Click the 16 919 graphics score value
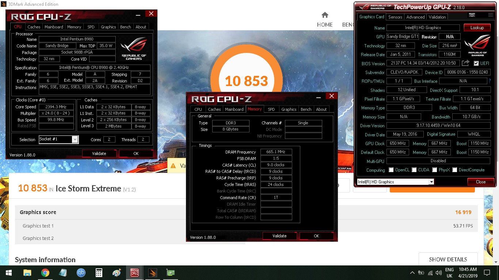The width and height of the screenshot is (499, 280). (463, 212)
